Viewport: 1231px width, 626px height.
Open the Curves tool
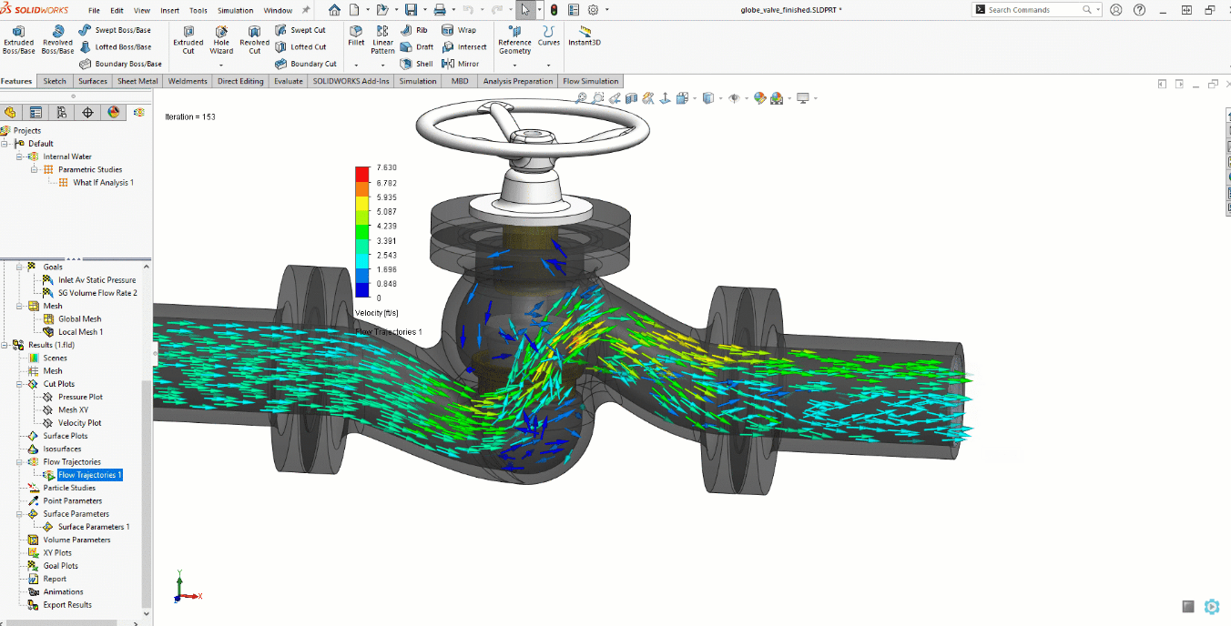[549, 35]
